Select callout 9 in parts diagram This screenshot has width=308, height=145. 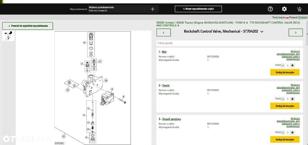click(x=112, y=89)
